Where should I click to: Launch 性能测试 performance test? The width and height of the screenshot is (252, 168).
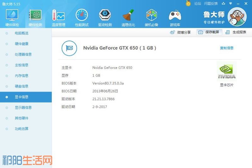tap(82, 18)
